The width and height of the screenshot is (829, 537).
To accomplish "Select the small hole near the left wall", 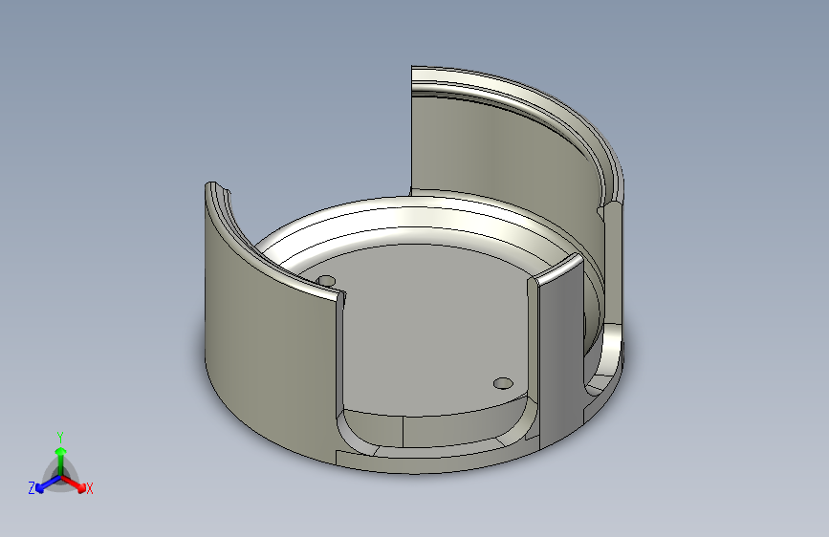I will coord(327,281).
